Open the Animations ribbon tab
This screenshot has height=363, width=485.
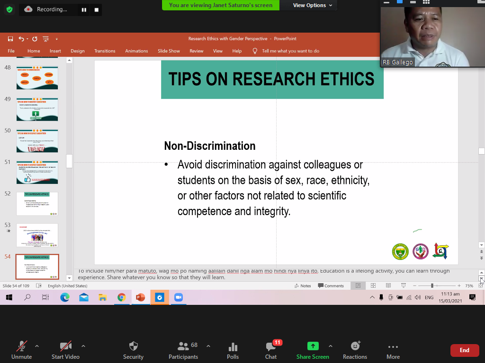136,51
